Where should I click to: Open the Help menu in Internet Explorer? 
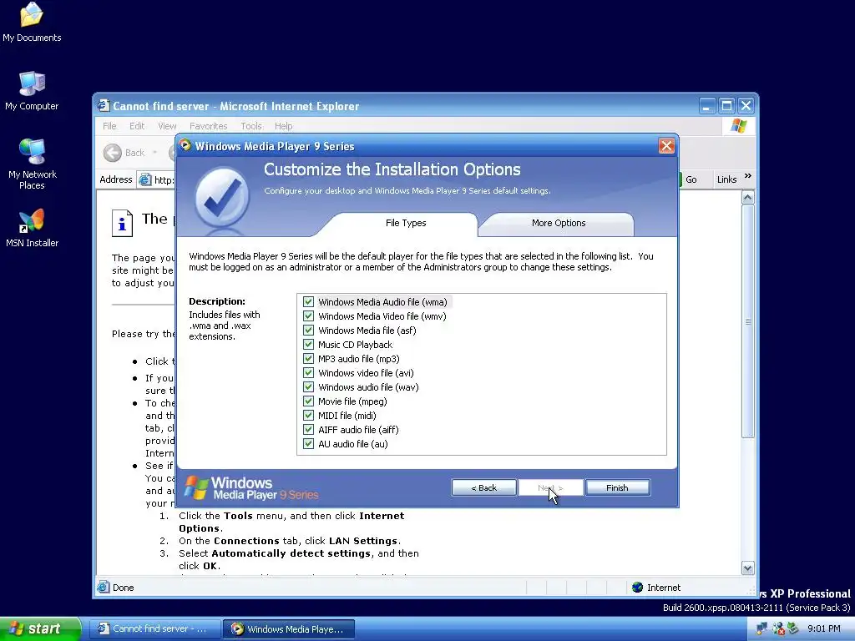pos(284,126)
